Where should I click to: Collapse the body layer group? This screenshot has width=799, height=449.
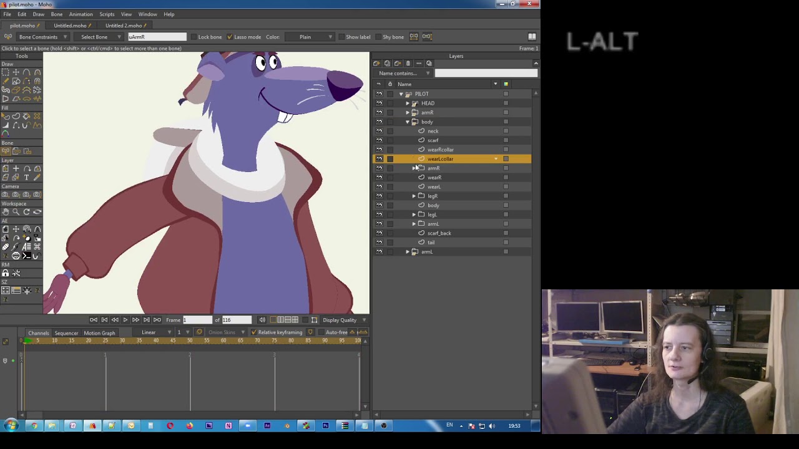408,122
